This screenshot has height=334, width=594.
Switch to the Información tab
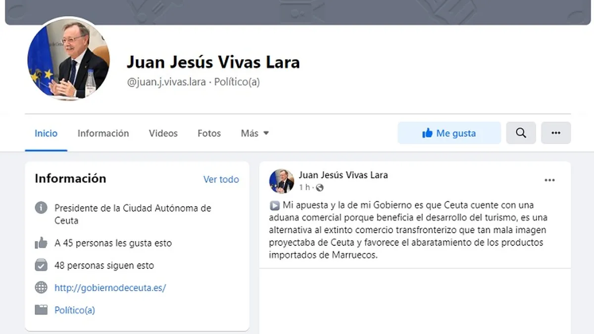[103, 133]
